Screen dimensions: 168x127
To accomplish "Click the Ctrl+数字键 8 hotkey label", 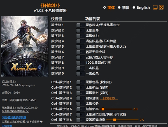I will [x=62, y=120].
